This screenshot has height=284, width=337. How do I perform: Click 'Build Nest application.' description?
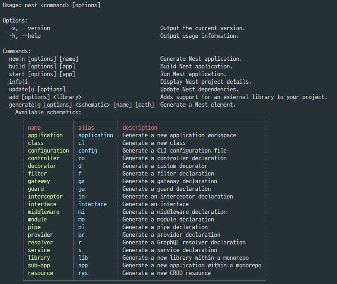(196, 67)
